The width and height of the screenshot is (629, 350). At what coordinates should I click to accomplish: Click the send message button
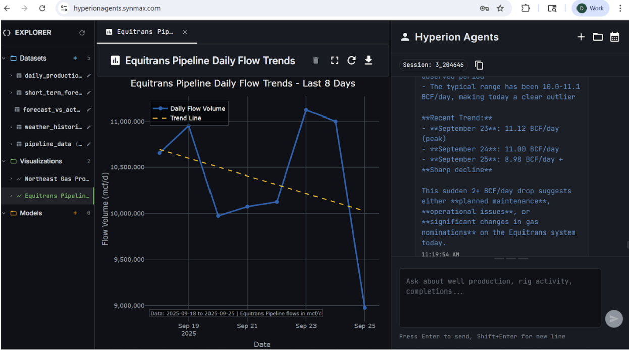[x=614, y=319]
